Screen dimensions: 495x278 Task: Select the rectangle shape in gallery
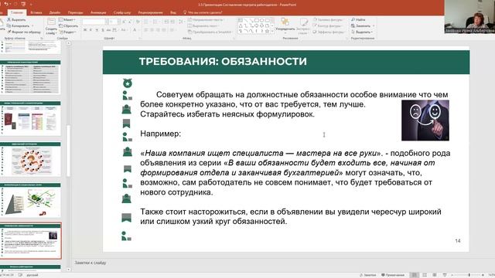click(257, 20)
